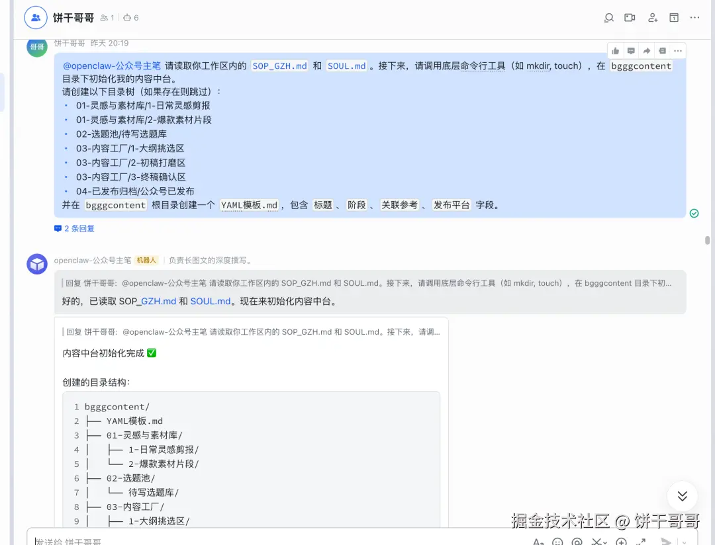Image resolution: width=715 pixels, height=545 pixels.
Task: Open the second quoted reply above 内容中台初始化完成
Action: pos(252,332)
